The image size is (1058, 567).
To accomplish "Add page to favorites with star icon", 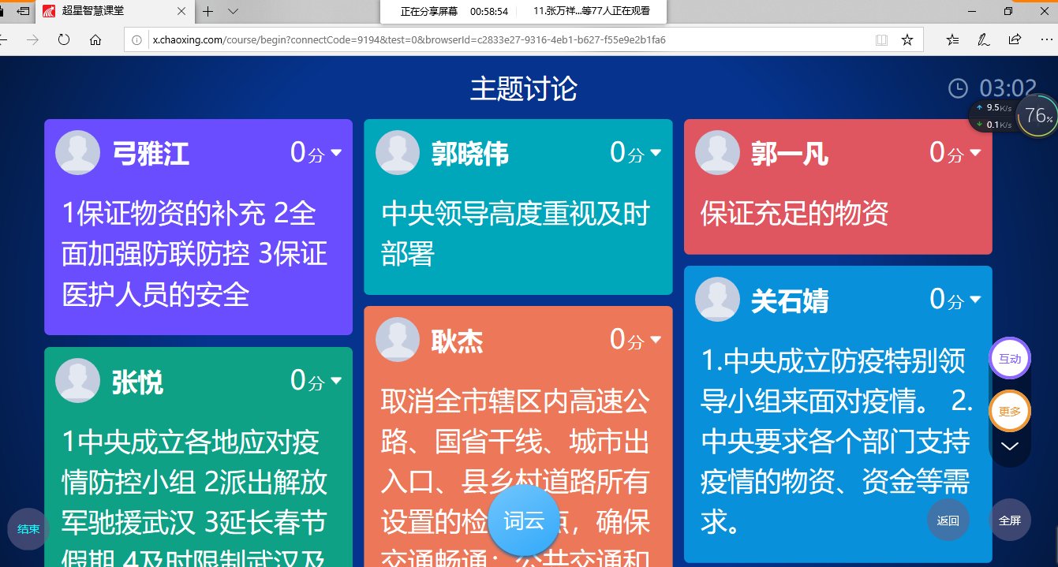I will (907, 39).
